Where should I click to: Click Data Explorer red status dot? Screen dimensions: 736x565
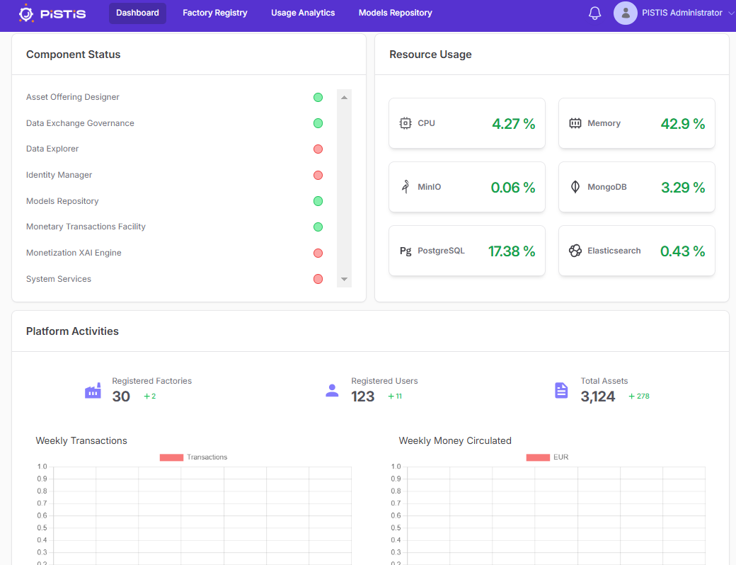point(318,149)
